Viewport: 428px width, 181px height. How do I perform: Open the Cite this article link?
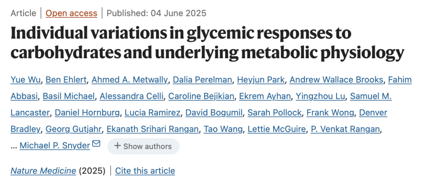click(145, 171)
